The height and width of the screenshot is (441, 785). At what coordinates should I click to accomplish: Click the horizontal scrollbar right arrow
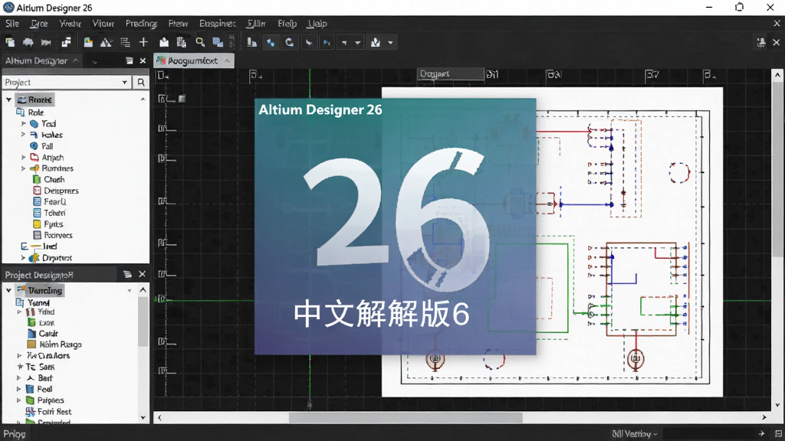[x=764, y=417]
